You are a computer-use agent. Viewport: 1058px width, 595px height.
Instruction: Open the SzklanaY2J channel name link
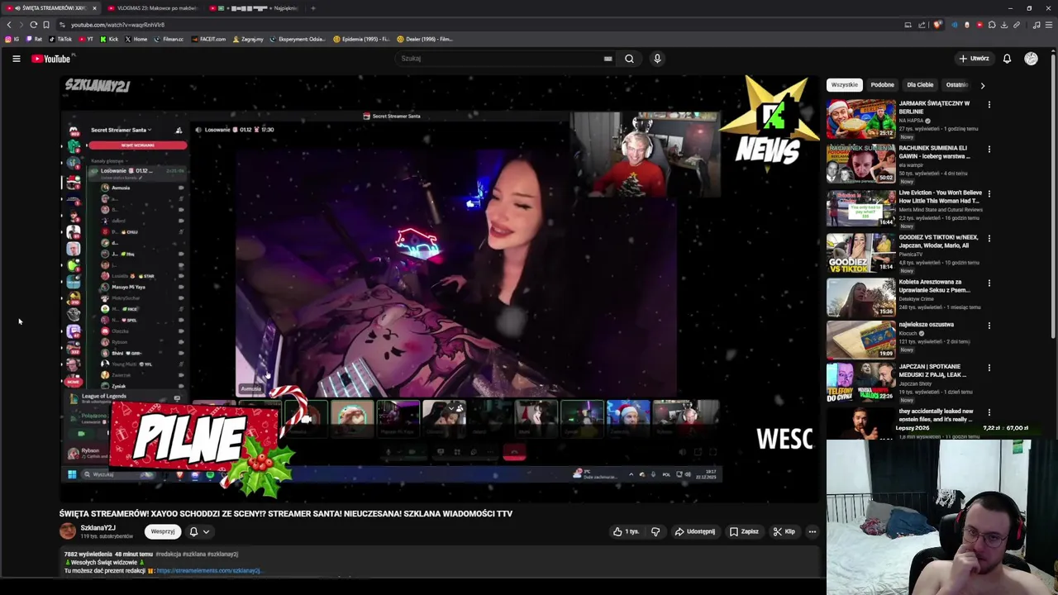[x=98, y=528]
